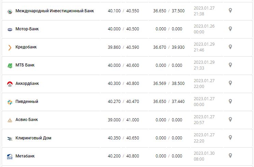
Task: Click the map pin for Клиринговый Дом
Action: coord(230,138)
